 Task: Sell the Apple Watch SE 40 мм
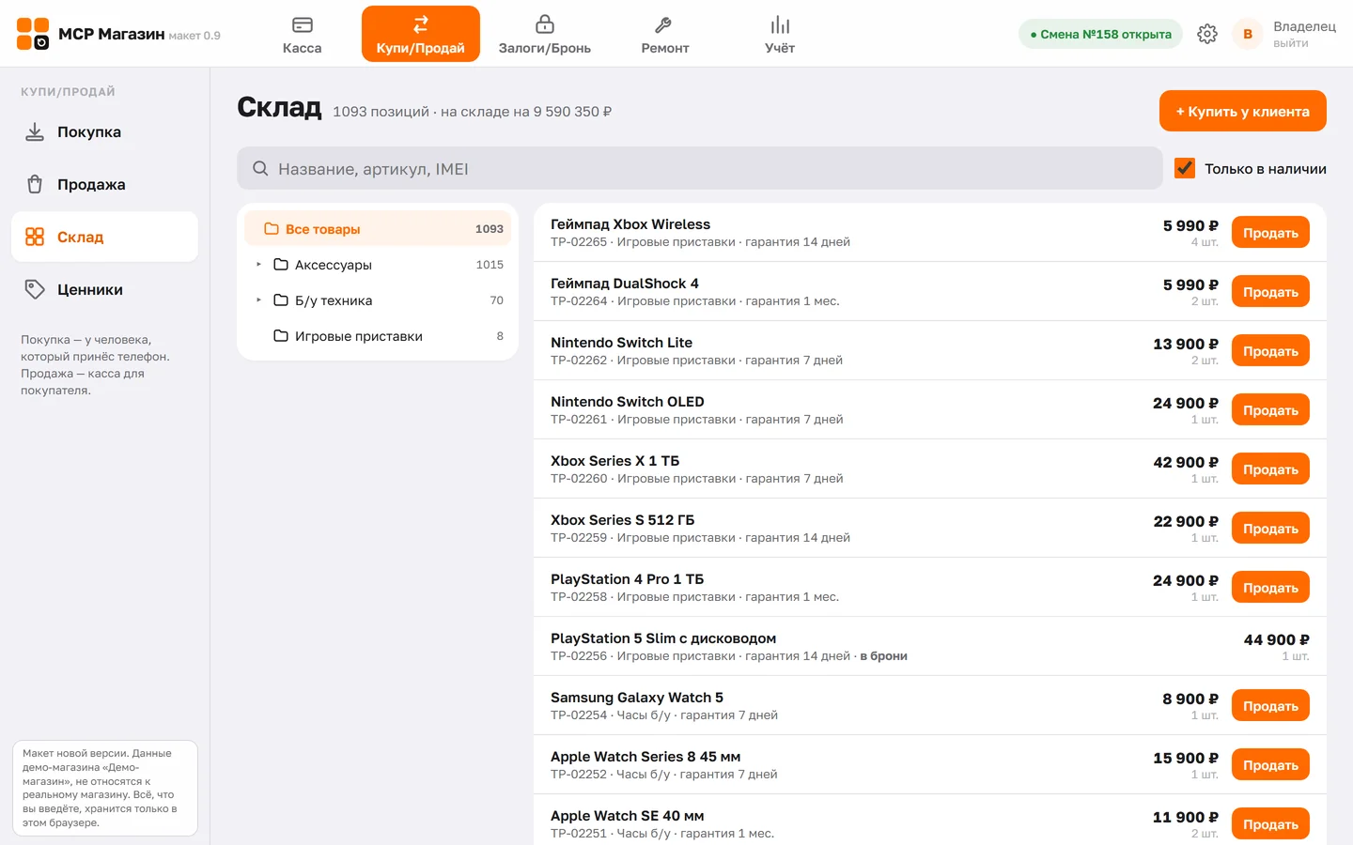click(1270, 824)
